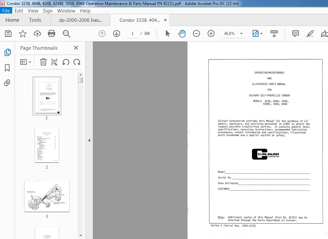The height and width of the screenshot is (239, 328).
Task: Open the find text magnifier tool
Action: coord(66,34)
